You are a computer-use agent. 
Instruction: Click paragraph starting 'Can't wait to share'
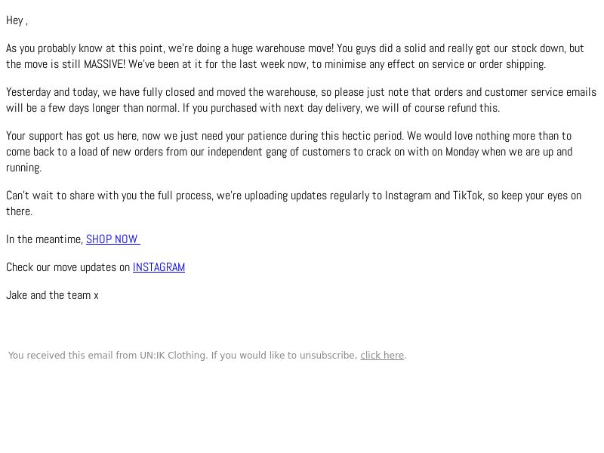coord(294,203)
